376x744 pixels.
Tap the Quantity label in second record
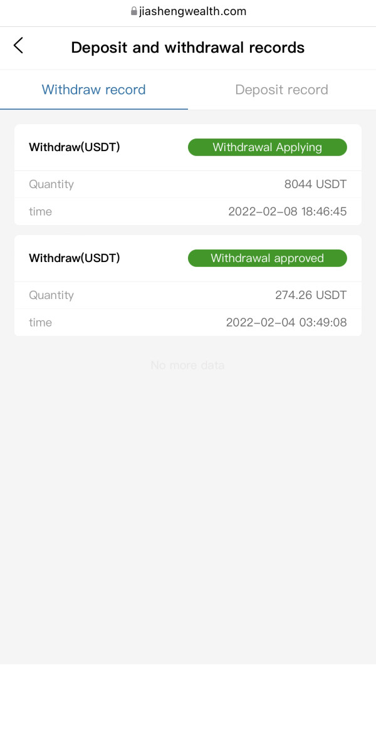click(x=51, y=295)
